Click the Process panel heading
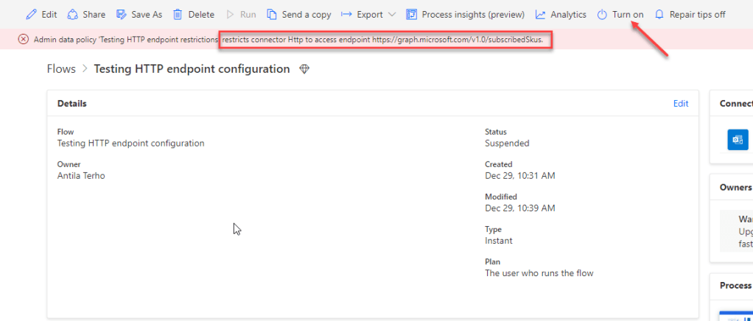 735,286
